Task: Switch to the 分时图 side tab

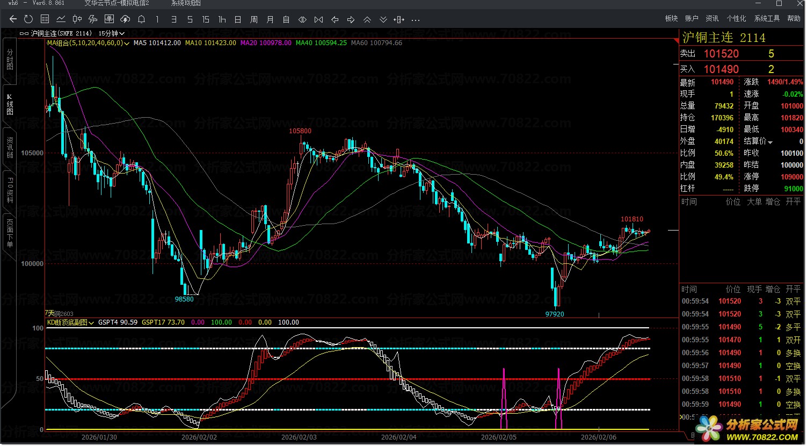Action: (x=10, y=59)
